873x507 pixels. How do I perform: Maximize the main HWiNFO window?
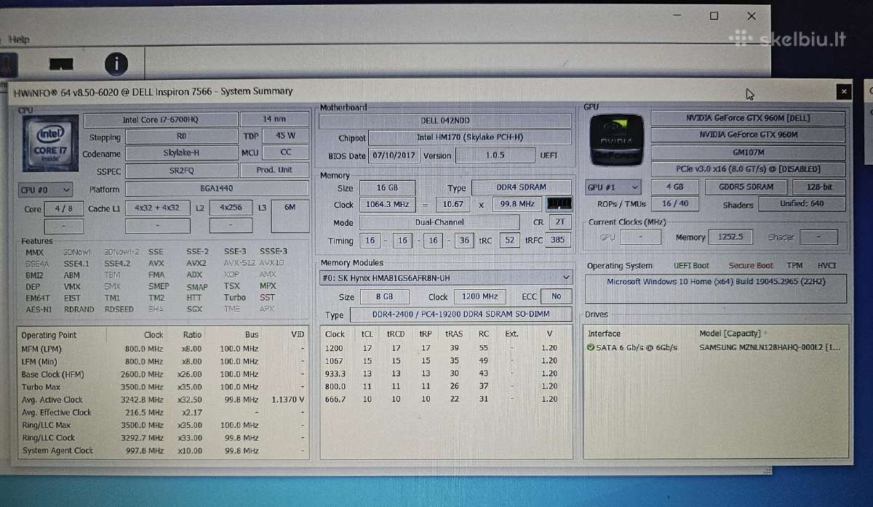714,15
